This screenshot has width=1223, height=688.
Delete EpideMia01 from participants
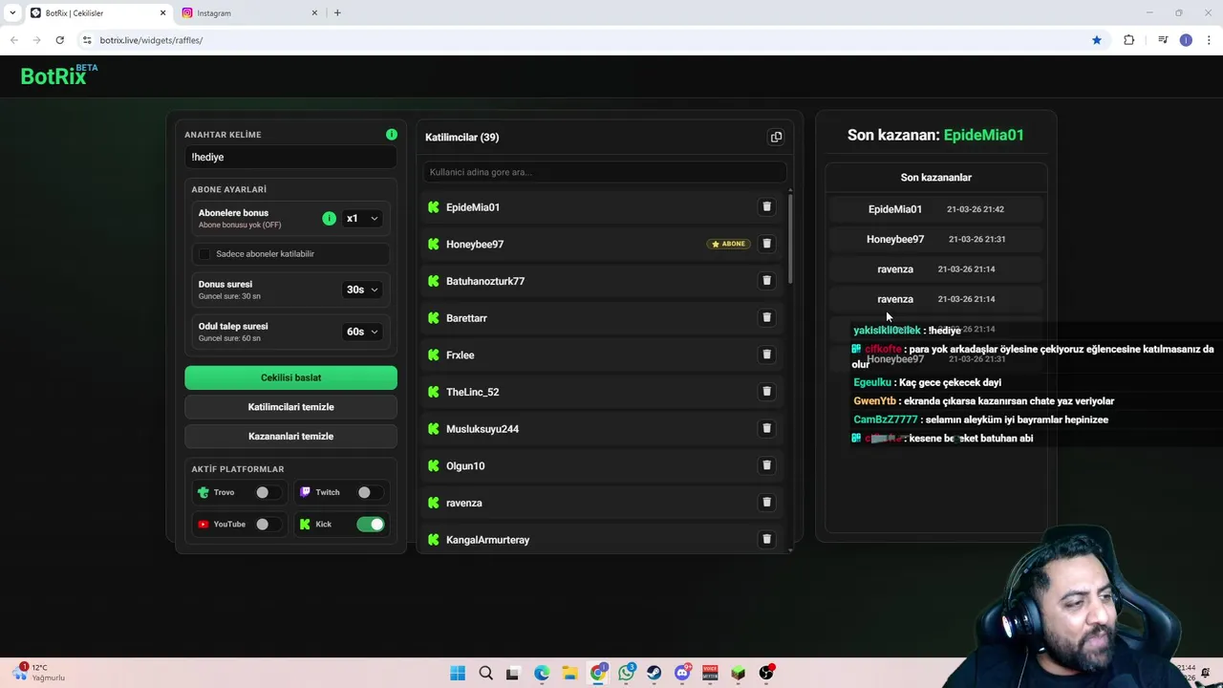point(766,206)
